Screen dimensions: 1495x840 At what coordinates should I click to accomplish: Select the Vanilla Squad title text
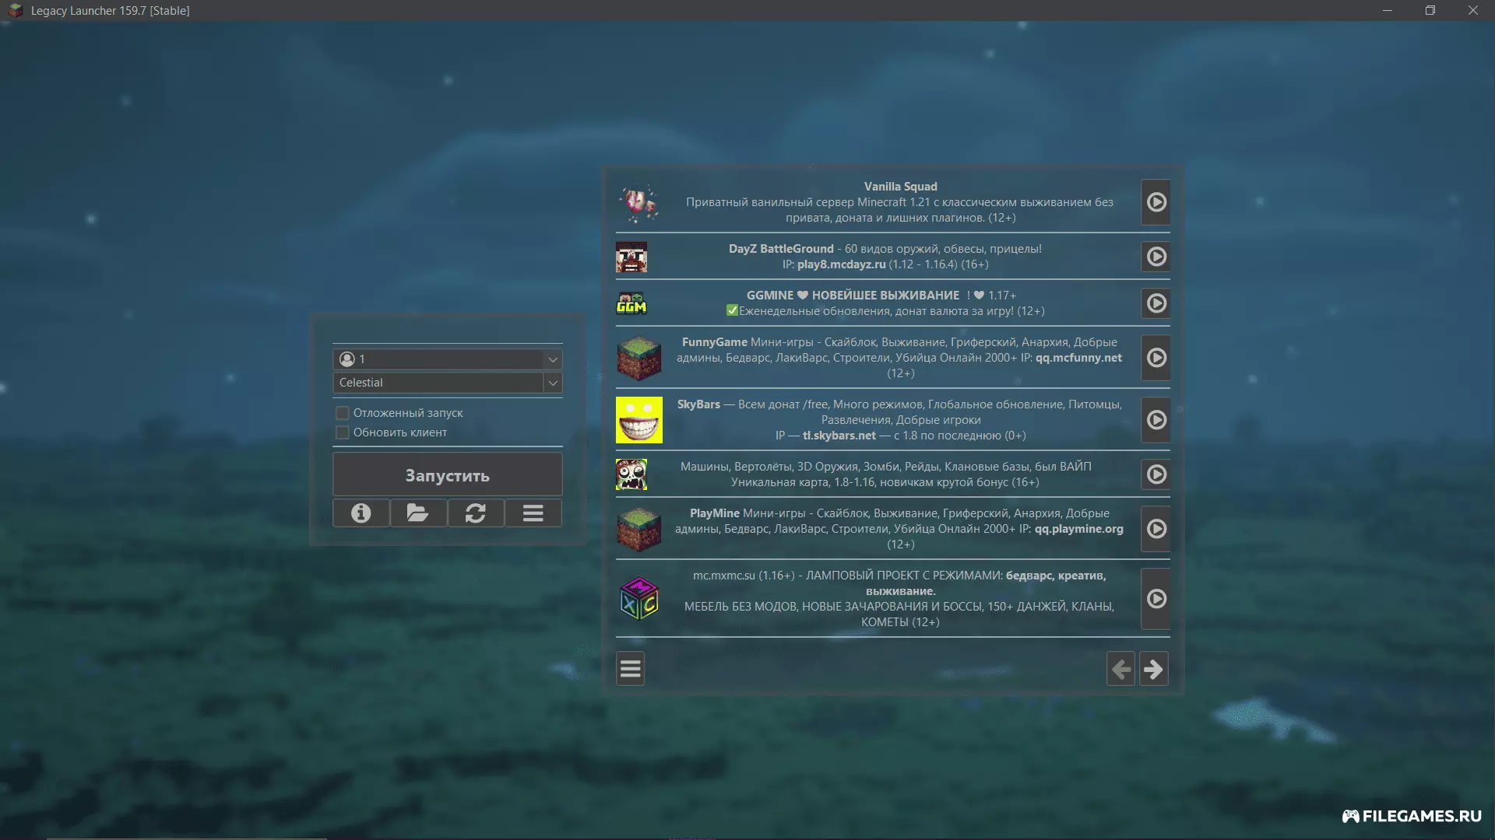coord(900,187)
